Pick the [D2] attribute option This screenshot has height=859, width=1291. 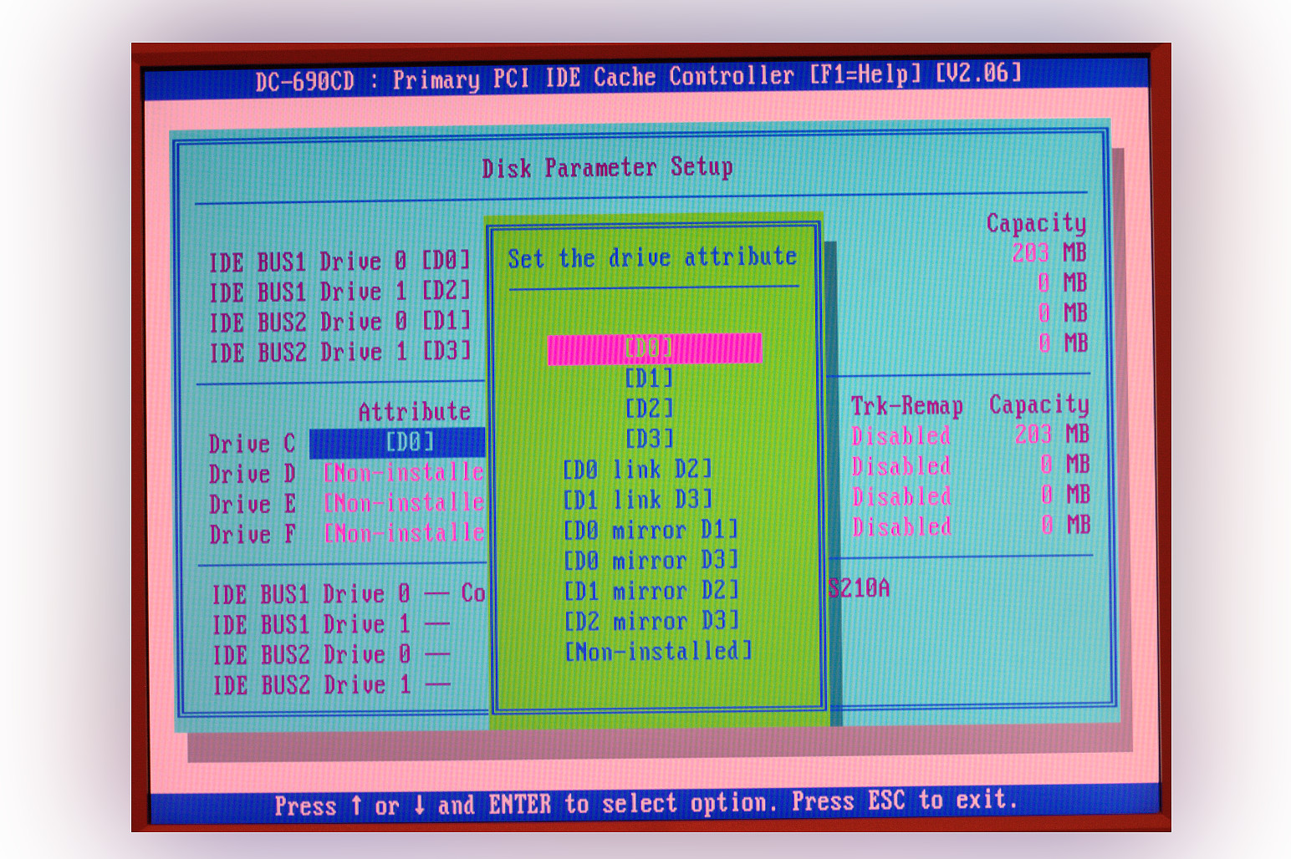[x=649, y=409]
